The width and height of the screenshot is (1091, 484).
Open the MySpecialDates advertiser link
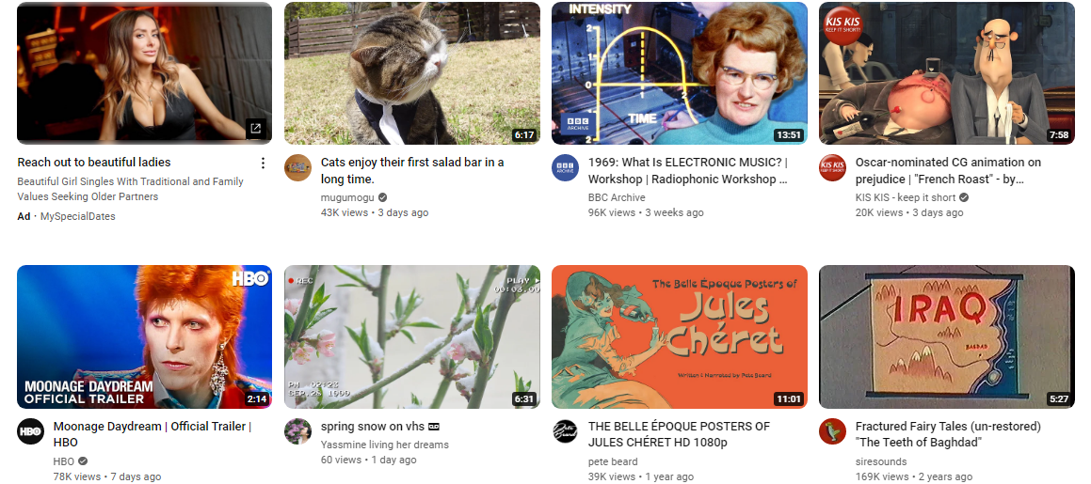(78, 217)
